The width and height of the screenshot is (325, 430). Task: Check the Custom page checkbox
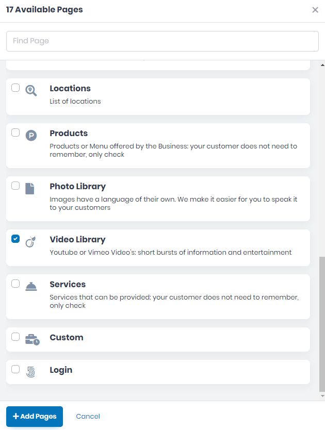click(15, 337)
